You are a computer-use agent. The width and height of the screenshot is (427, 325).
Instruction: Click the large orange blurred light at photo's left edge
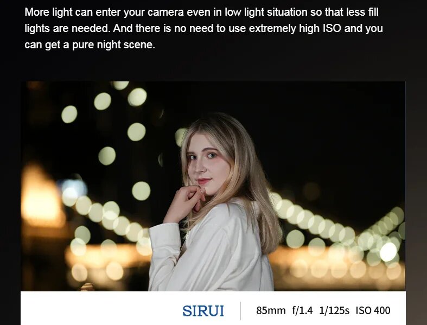41,196
